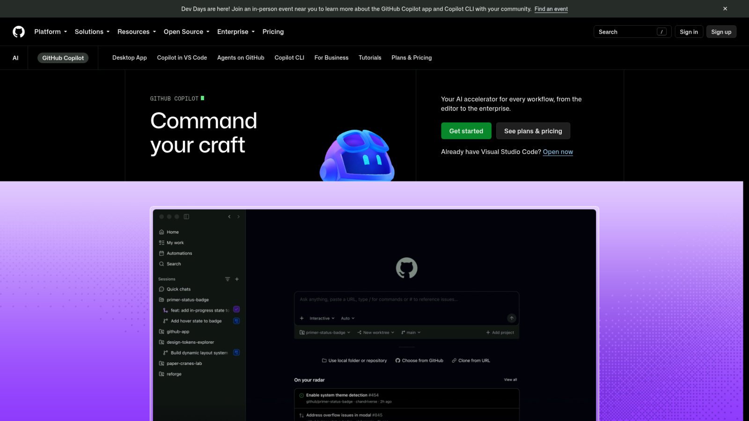Image resolution: width=749 pixels, height=421 pixels.
Task: Click the Sign up button
Action: coord(721,32)
